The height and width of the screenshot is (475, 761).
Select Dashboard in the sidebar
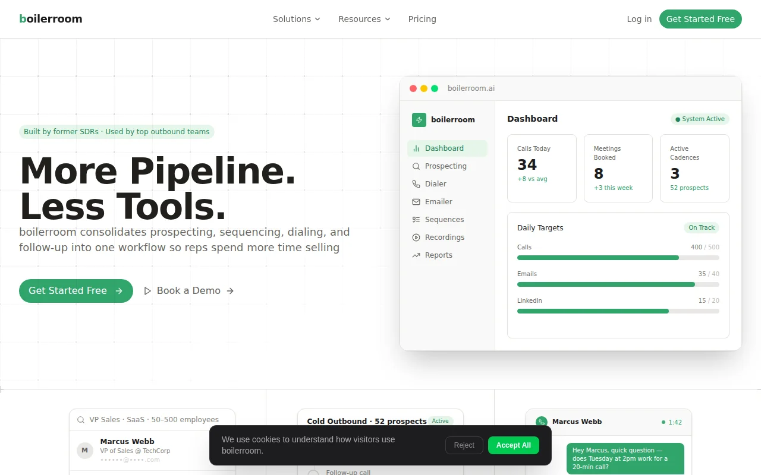447,148
